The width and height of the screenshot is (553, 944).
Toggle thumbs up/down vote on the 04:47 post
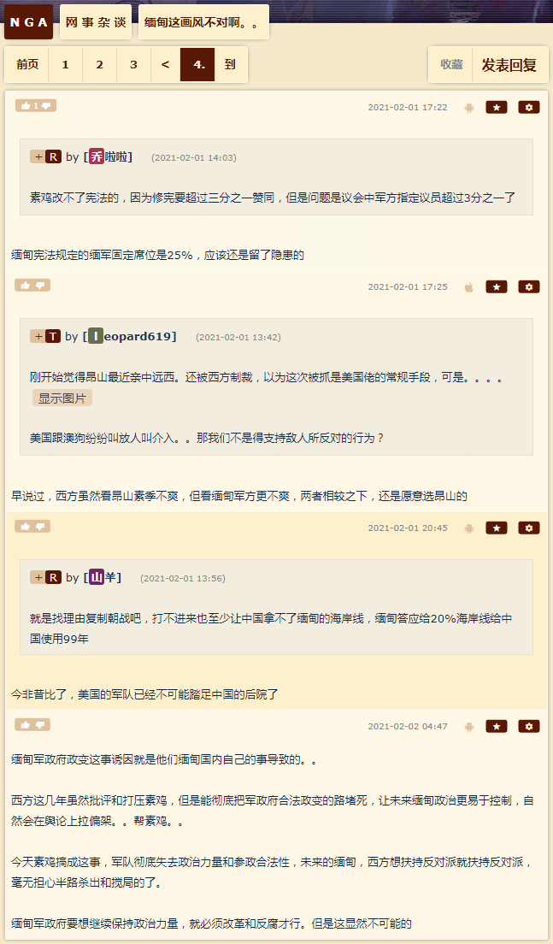[32, 724]
